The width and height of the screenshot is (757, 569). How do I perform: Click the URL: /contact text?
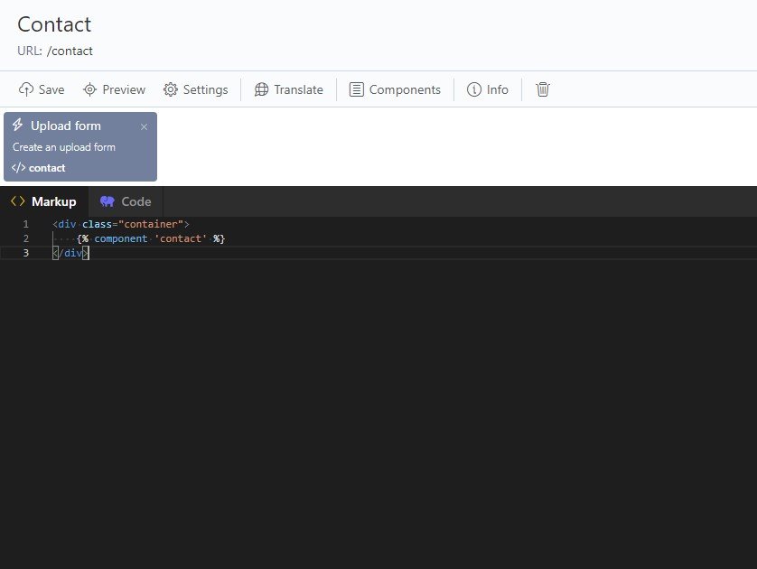pyautogui.click(x=55, y=51)
